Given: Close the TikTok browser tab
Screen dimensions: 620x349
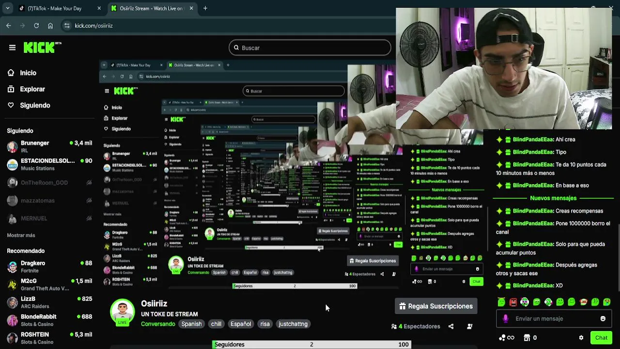Looking at the screenshot, I should pos(99,8).
